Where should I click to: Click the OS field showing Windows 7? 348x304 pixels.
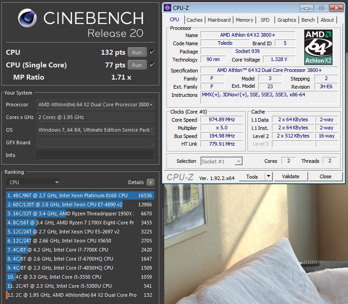pyautogui.click(x=95, y=130)
